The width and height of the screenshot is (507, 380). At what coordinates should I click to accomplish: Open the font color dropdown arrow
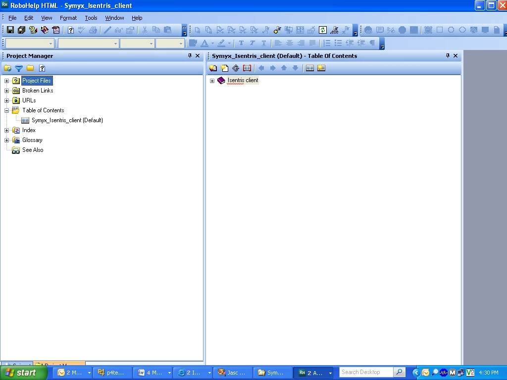212,44
